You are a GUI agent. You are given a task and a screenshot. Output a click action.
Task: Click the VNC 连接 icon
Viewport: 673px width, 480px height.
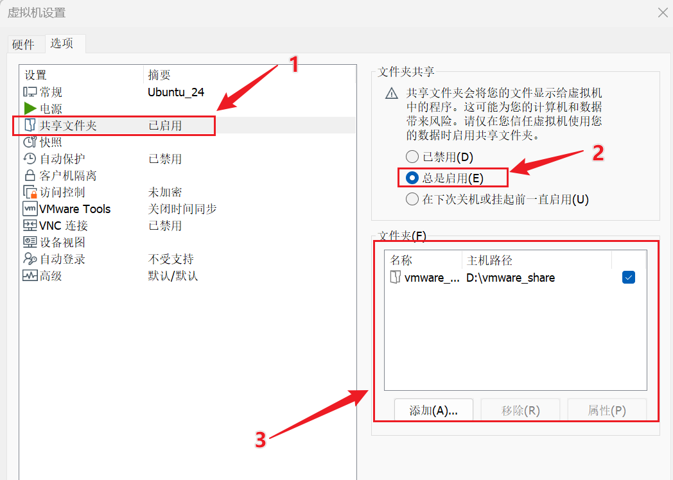pos(30,226)
